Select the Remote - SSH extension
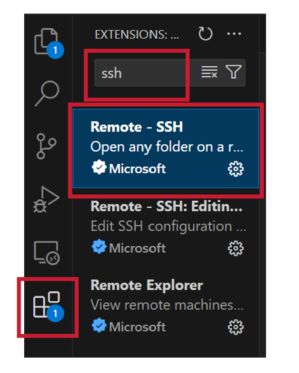This screenshot has width=299, height=373. [x=166, y=148]
